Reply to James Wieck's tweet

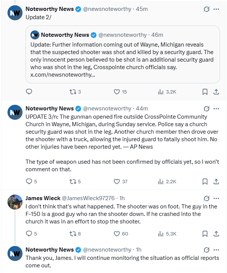pyautogui.click(x=29, y=234)
